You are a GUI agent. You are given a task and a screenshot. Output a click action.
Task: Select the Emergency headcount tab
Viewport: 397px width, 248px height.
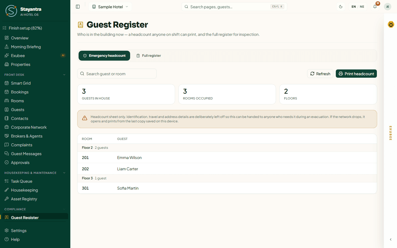point(104,56)
